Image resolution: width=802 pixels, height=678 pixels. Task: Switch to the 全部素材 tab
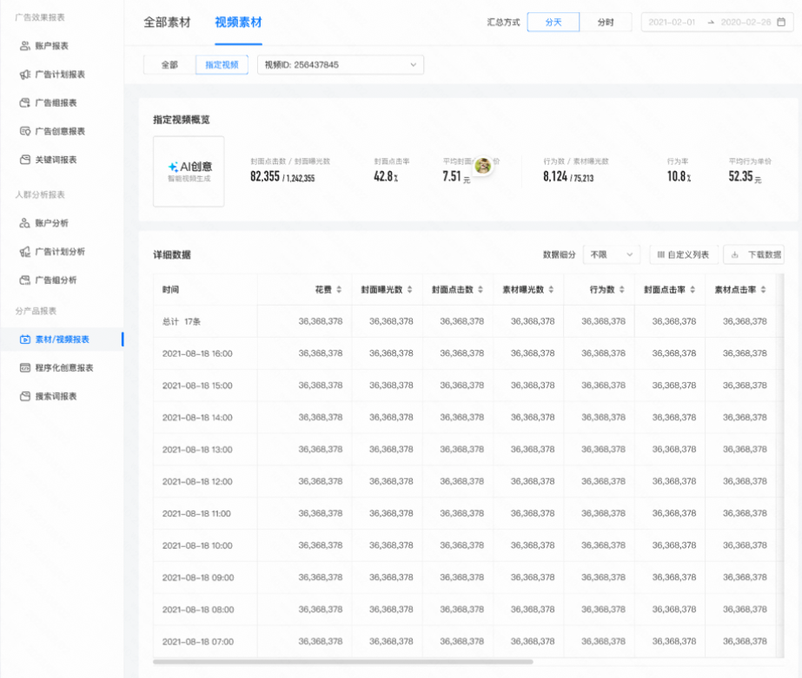(x=166, y=22)
